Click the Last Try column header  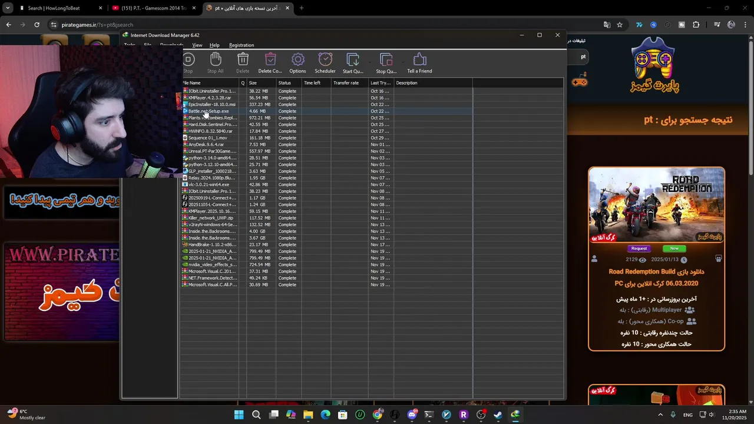pos(381,83)
